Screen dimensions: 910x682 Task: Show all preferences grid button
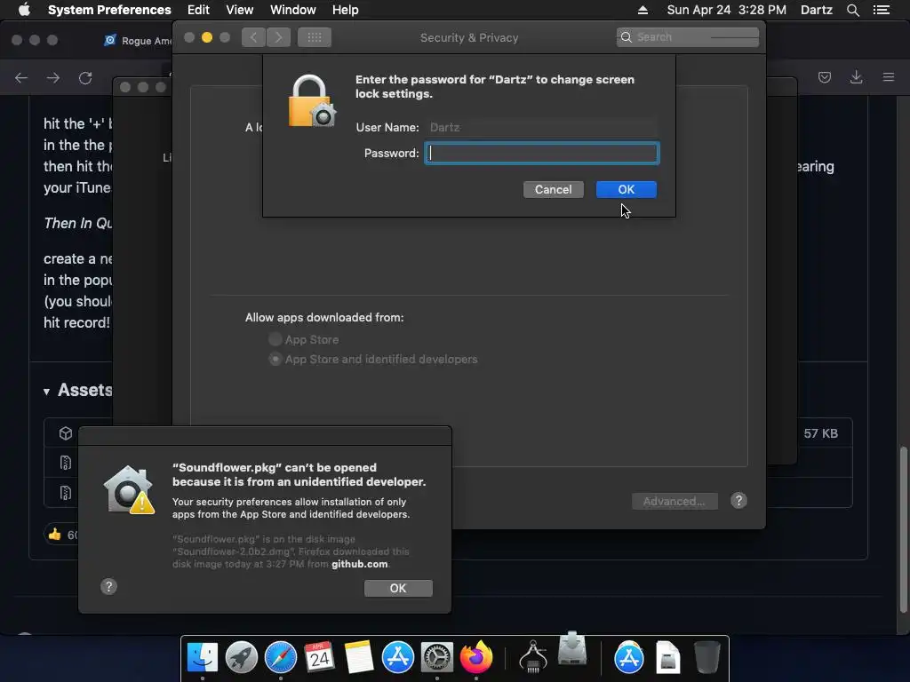315,37
